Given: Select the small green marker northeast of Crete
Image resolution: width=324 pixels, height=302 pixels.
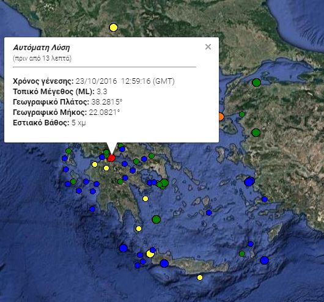Looking at the screenshot, I should (242, 254).
